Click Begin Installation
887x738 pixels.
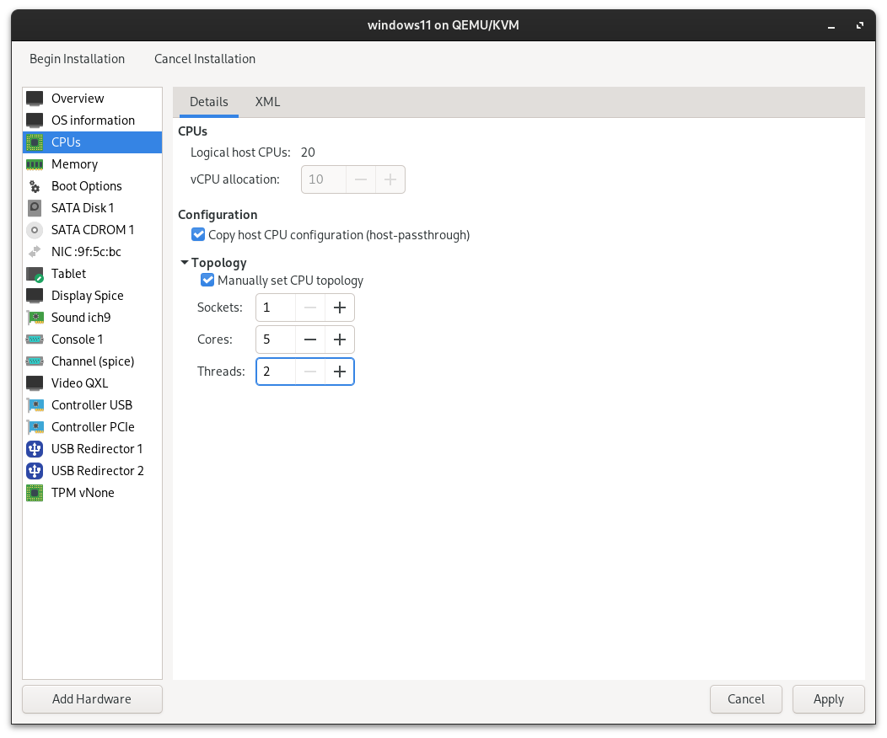click(77, 59)
